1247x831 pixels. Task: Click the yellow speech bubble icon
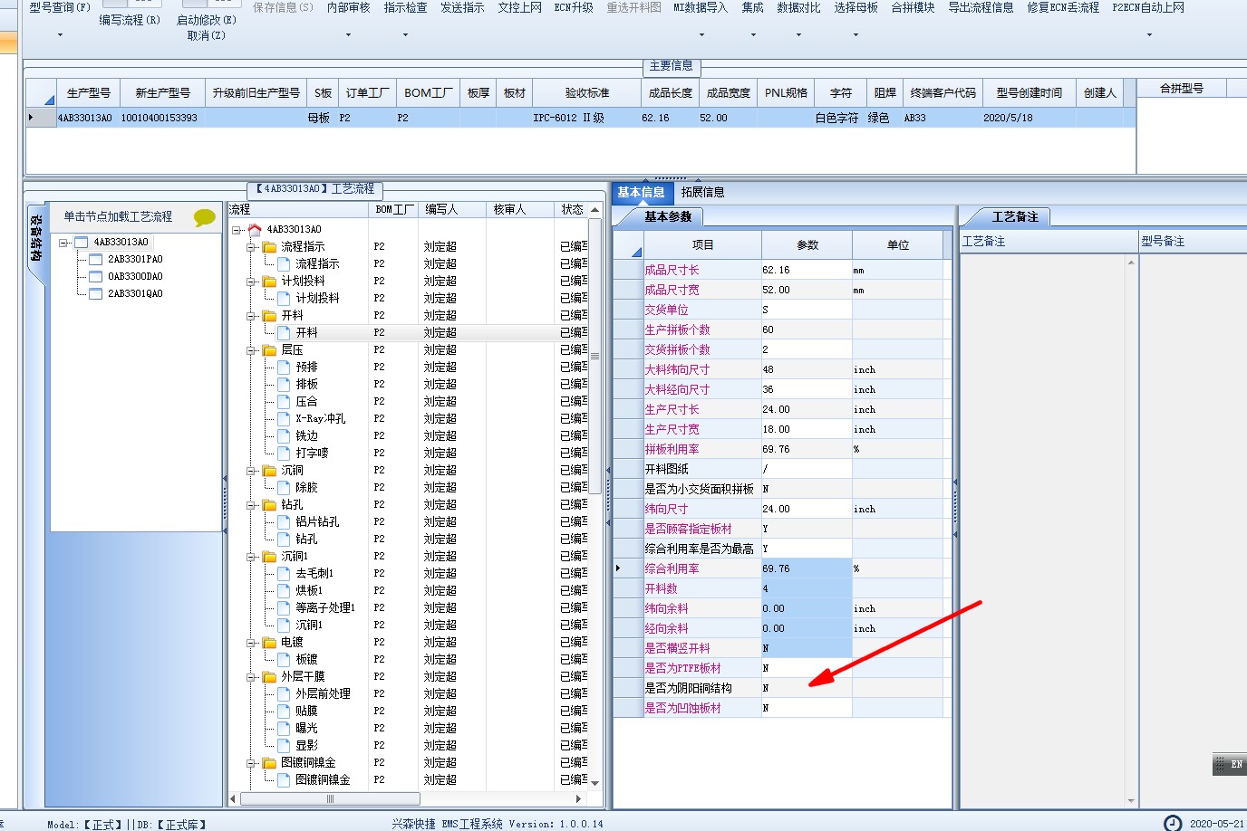pyautogui.click(x=205, y=217)
